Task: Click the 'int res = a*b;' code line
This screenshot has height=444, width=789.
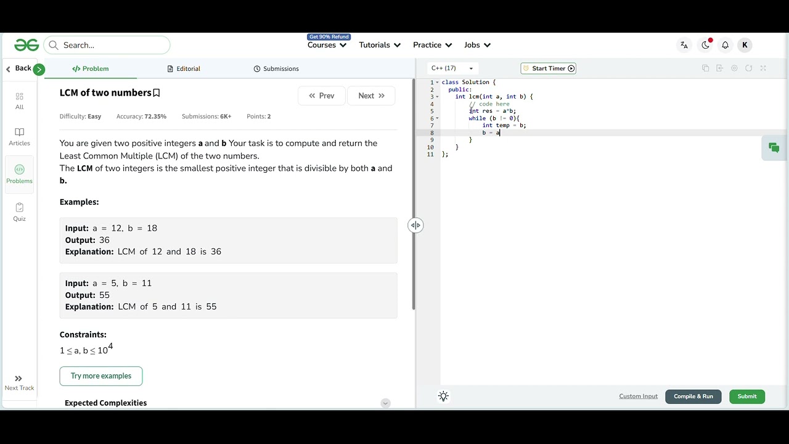Action: pyautogui.click(x=493, y=111)
